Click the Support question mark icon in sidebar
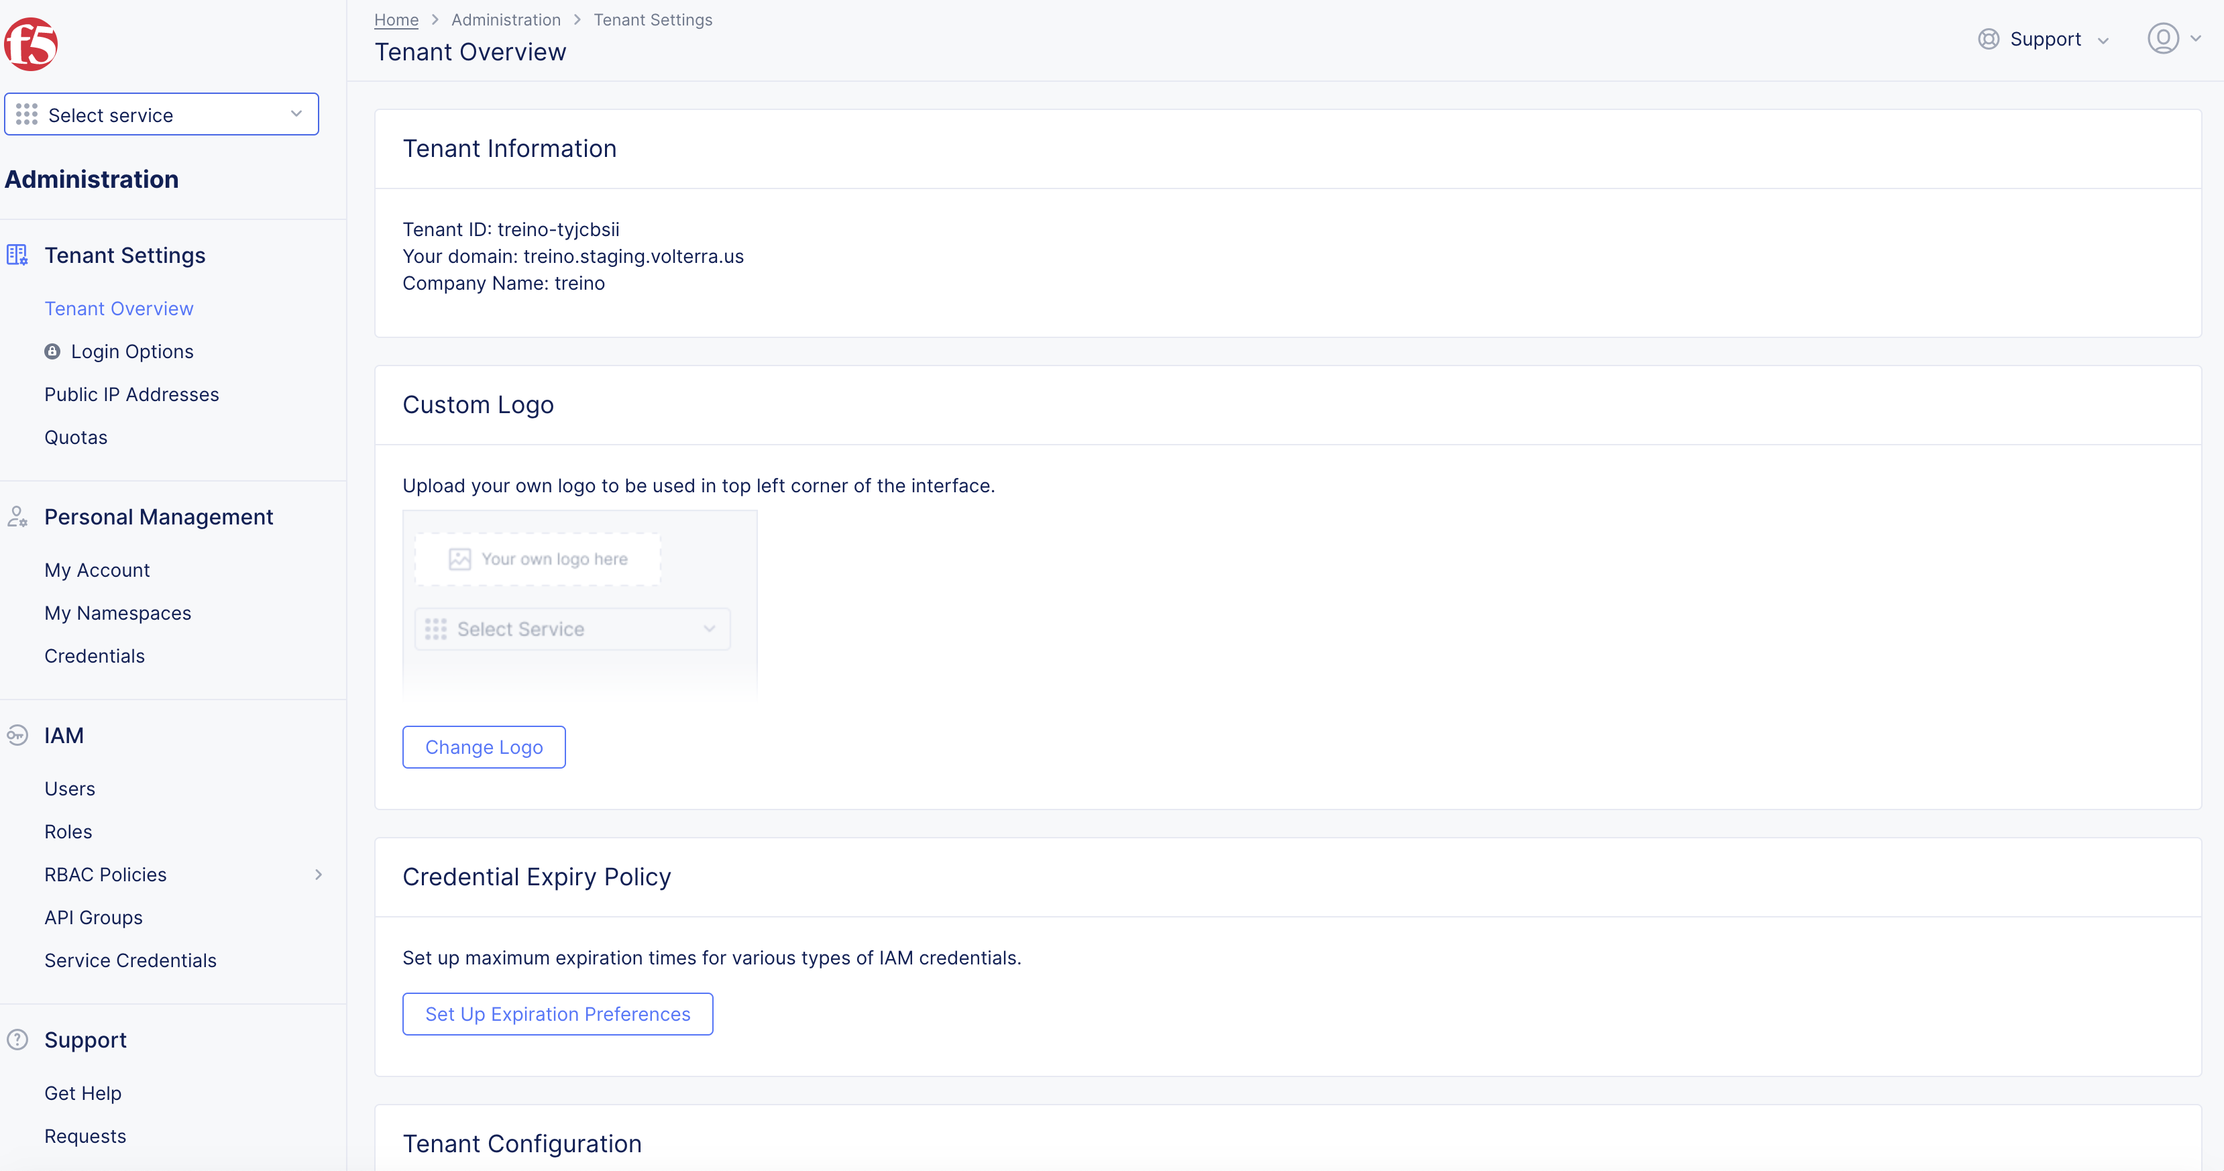The width and height of the screenshot is (2224, 1171). (x=16, y=1039)
